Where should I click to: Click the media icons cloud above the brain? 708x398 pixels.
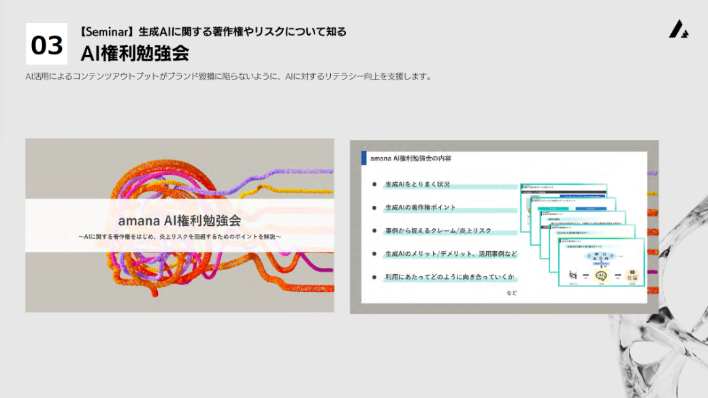[x=600, y=256]
